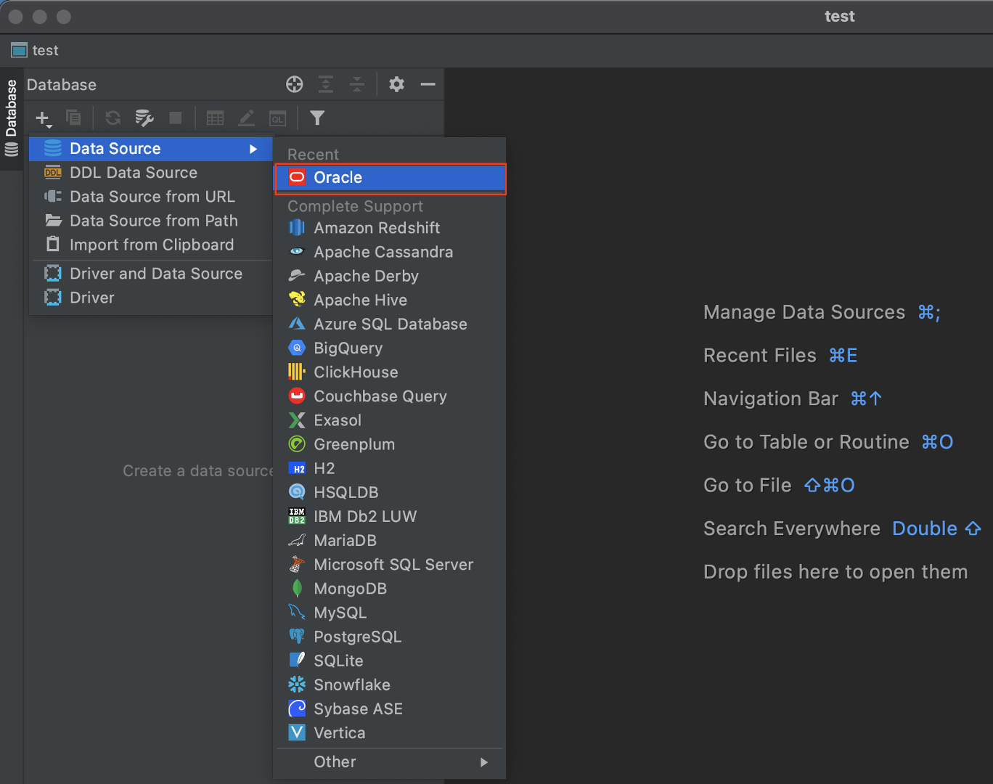Click Recent Files hint text
Image resolution: width=993 pixels, height=784 pixels.
point(760,356)
